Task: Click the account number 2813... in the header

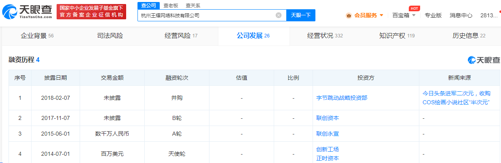Action: pyautogui.click(x=489, y=15)
